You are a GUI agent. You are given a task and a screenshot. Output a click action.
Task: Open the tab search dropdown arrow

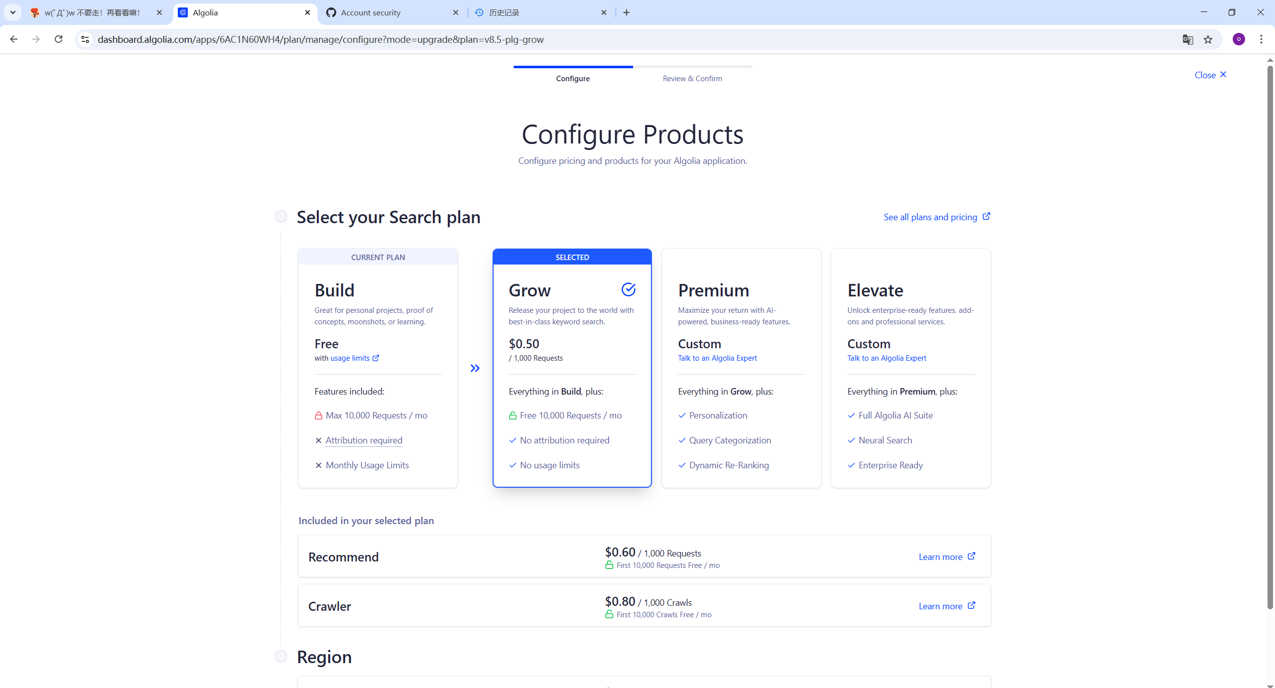13,12
